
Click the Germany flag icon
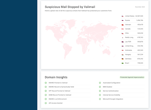coord(122,59)
